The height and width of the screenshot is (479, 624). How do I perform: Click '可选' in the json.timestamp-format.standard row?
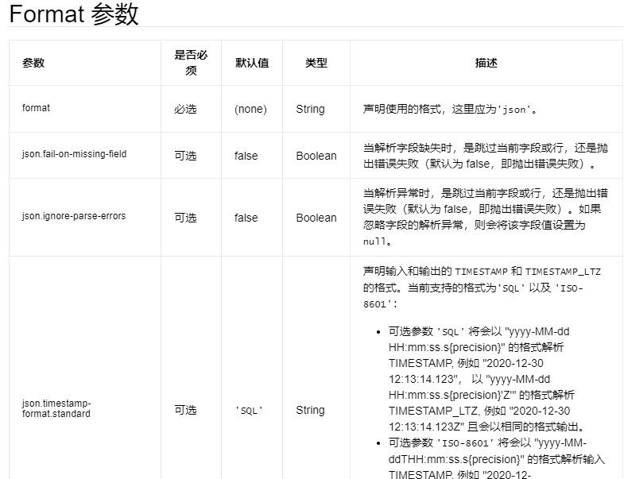(185, 410)
